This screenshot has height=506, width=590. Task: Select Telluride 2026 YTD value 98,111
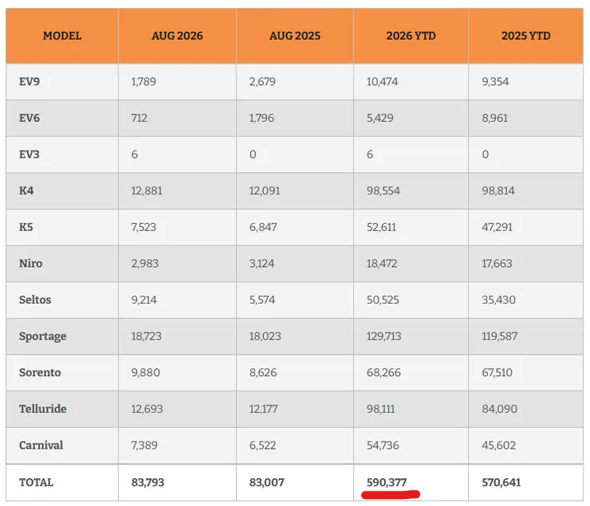click(x=381, y=409)
